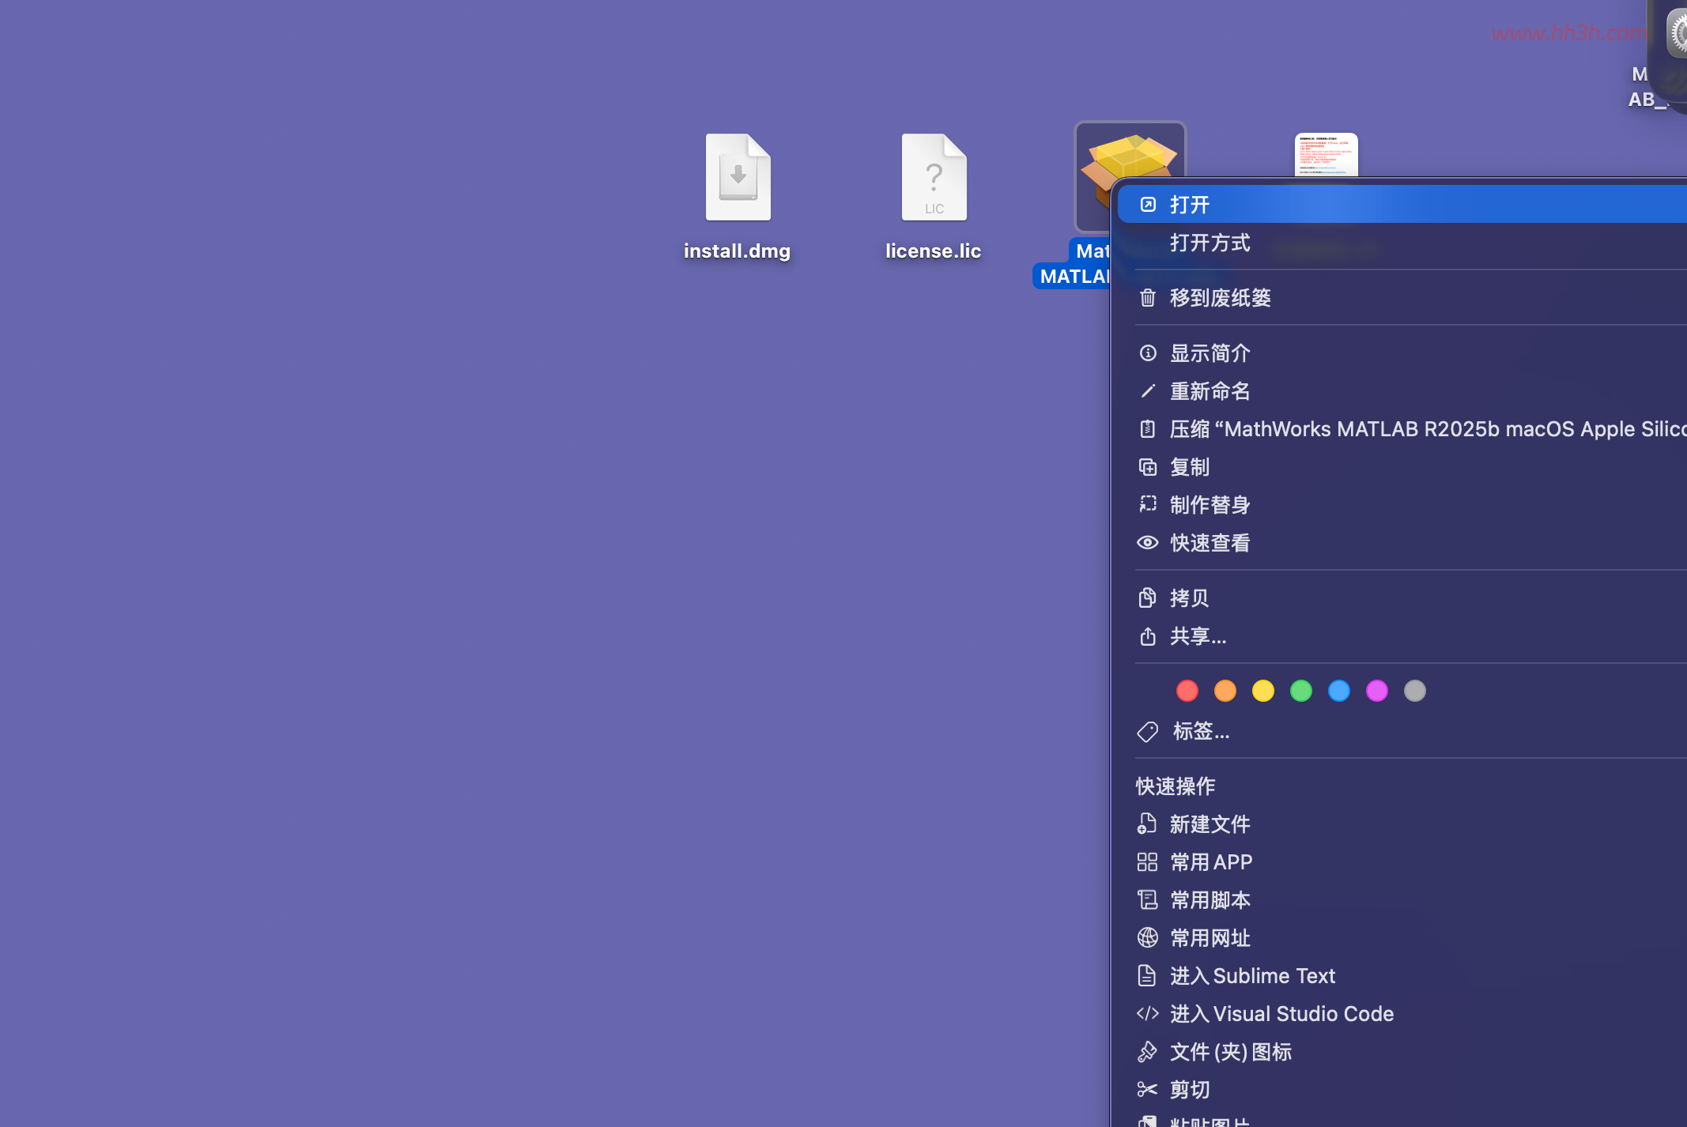
Task: Apply the orange color tag
Action: coord(1225,691)
